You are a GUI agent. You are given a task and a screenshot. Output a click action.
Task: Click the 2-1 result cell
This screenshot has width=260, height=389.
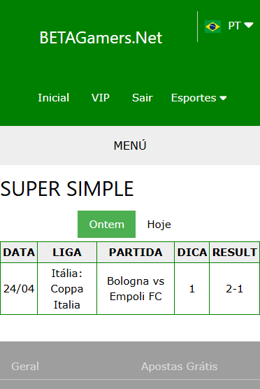coord(234,289)
